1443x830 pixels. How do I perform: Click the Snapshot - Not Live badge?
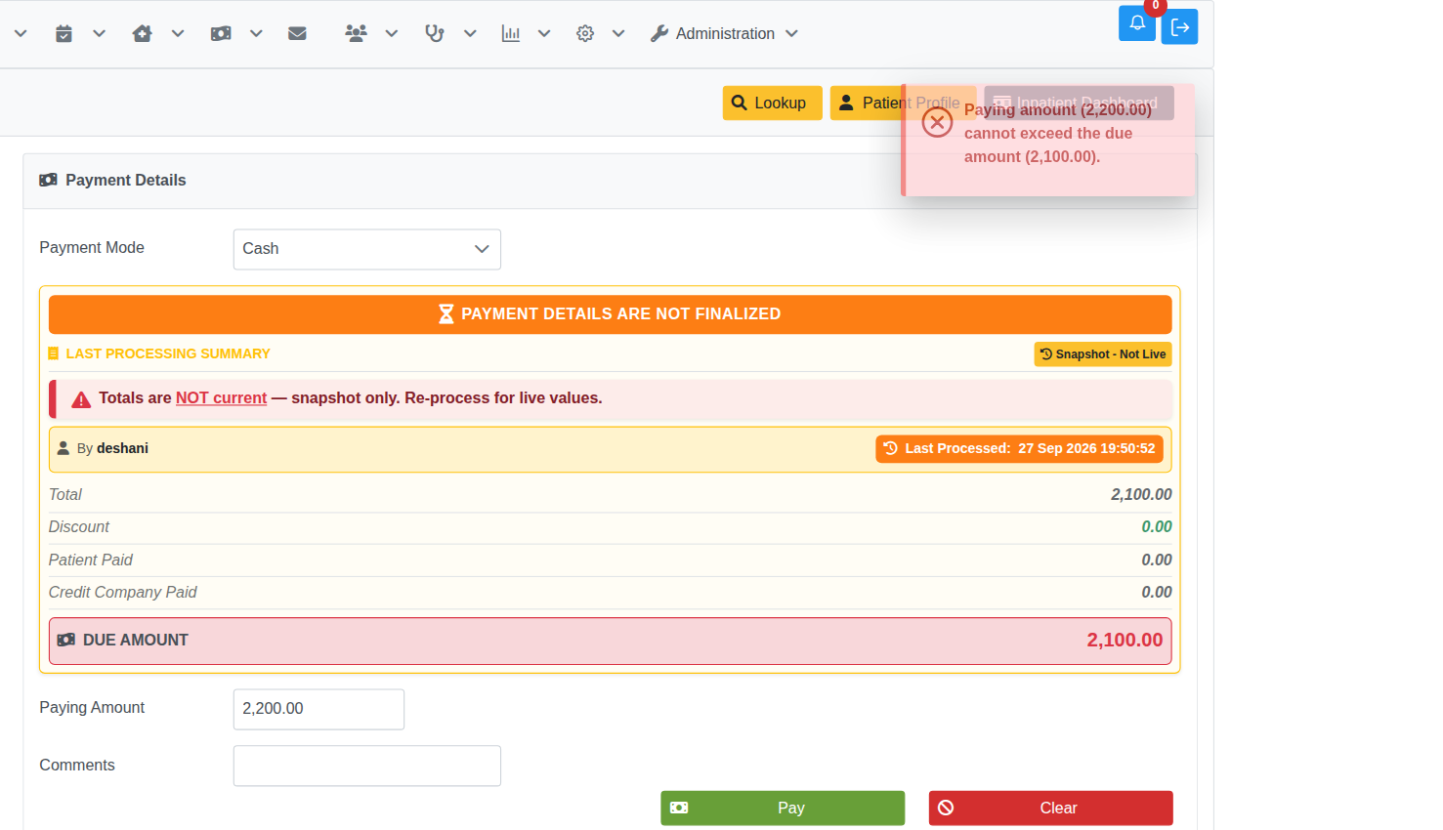click(x=1103, y=354)
